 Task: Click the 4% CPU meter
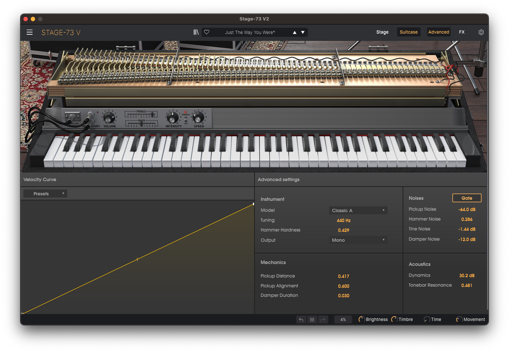pos(343,320)
